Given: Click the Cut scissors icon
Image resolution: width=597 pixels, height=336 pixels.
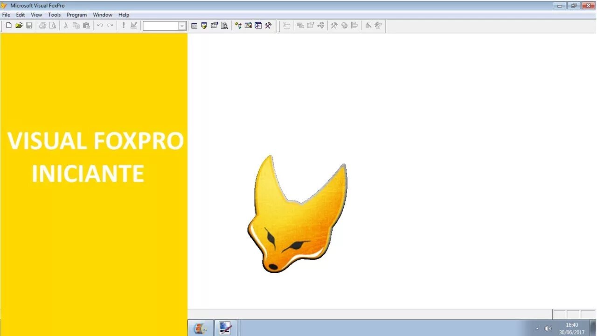Looking at the screenshot, I should [x=66, y=26].
